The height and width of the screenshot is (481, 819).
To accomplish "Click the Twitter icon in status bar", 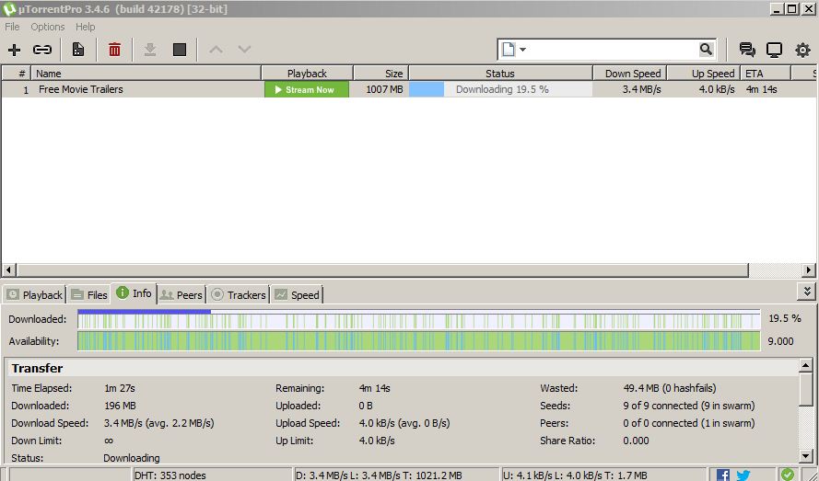I will pos(743,475).
